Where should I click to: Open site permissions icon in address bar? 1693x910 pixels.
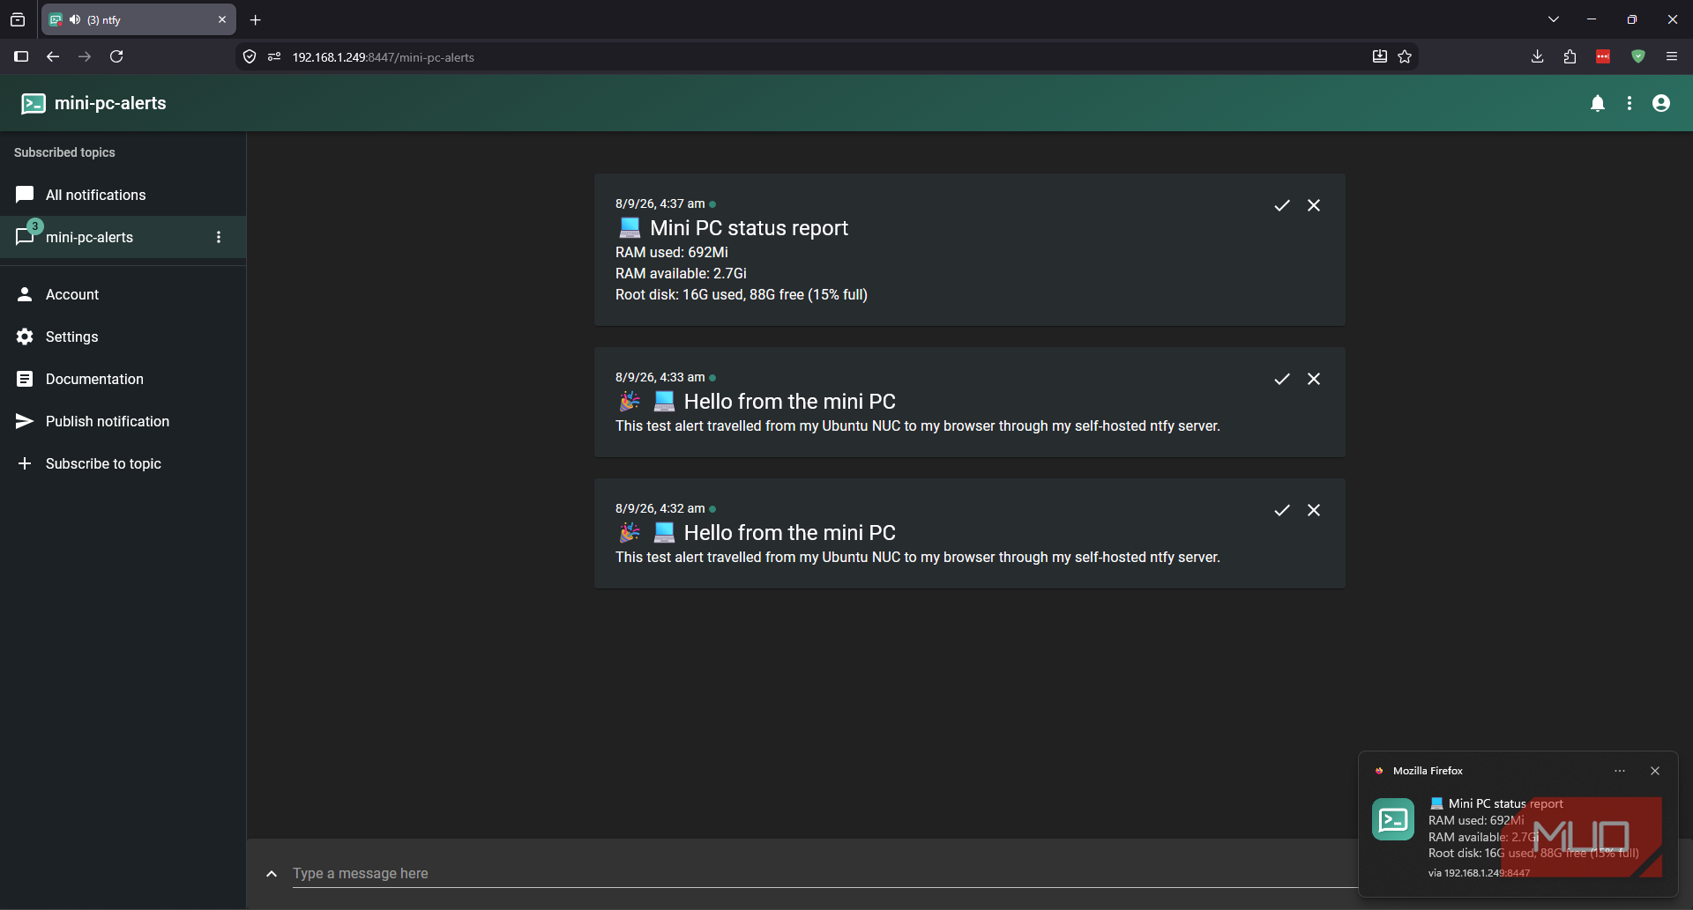[274, 56]
